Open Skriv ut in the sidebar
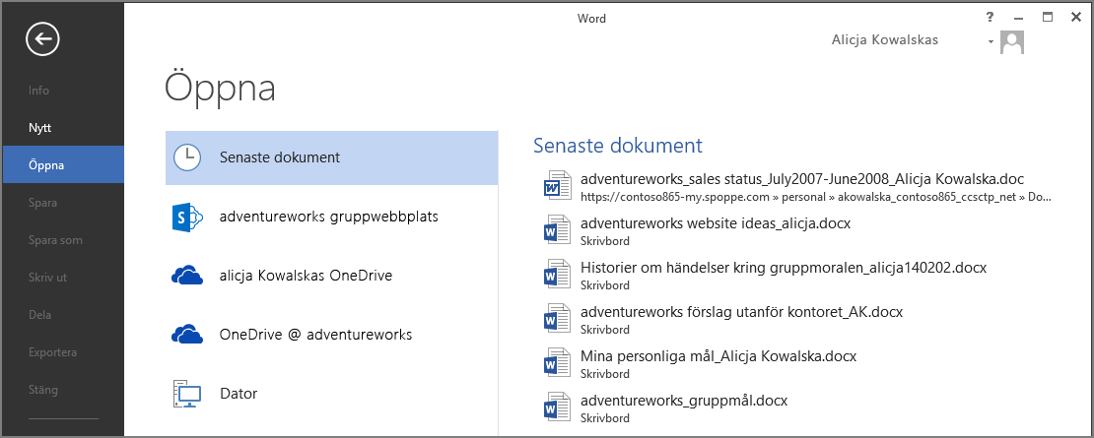The height and width of the screenshot is (438, 1094). (x=63, y=278)
